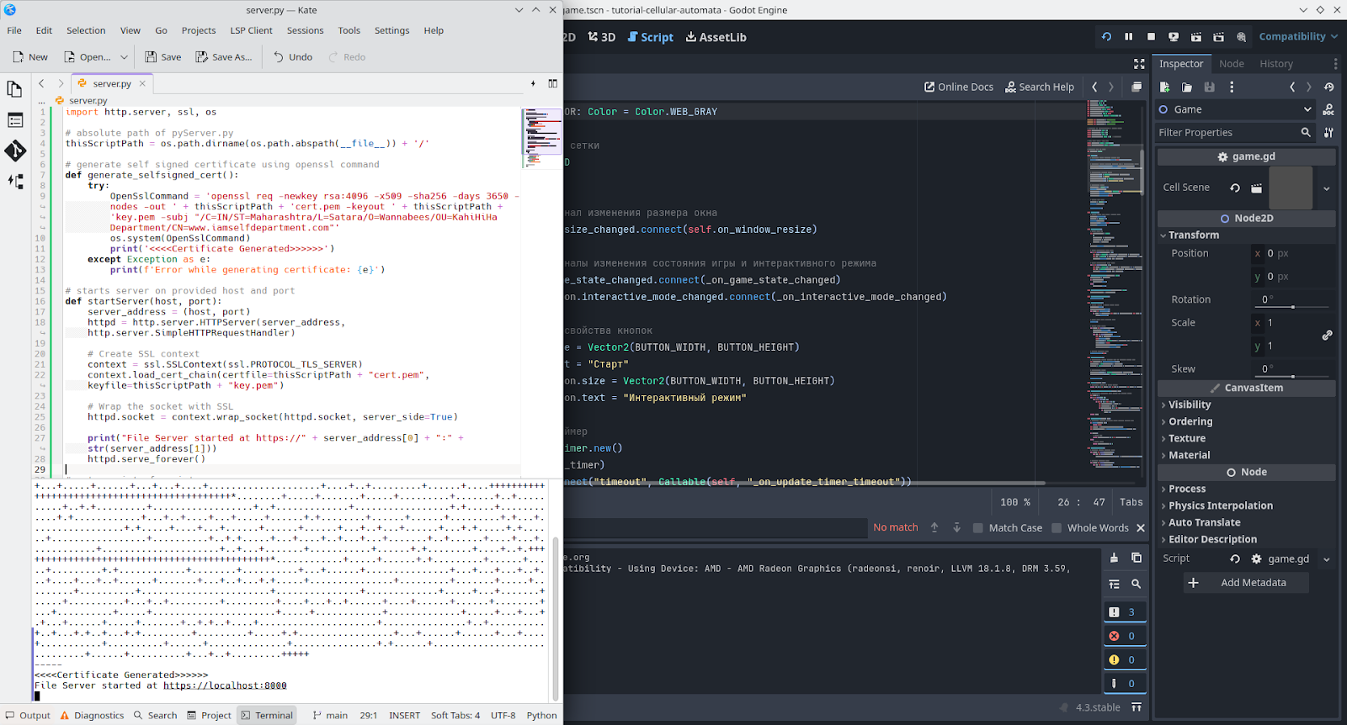Screen dimensions: 1347x725
Task: Collapse duplicate messages in Godot output
Action: (1114, 584)
